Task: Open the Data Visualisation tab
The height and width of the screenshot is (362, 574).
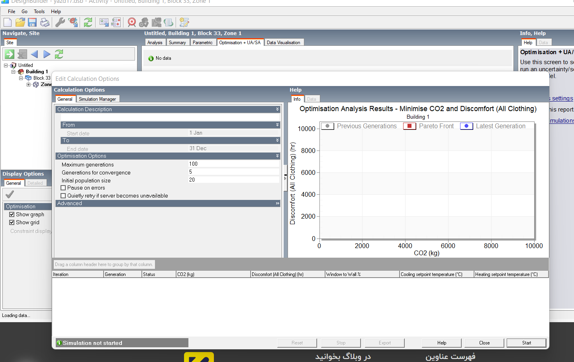Action: [x=284, y=43]
